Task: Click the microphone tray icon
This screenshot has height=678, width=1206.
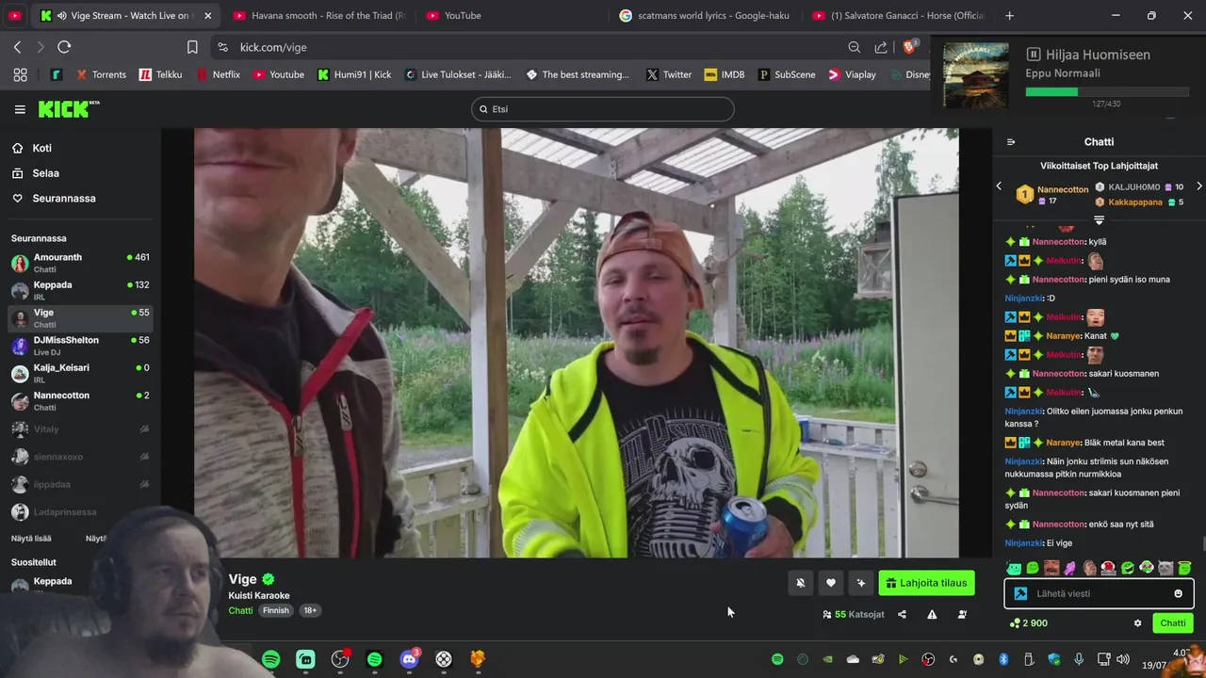Action: tap(1079, 659)
